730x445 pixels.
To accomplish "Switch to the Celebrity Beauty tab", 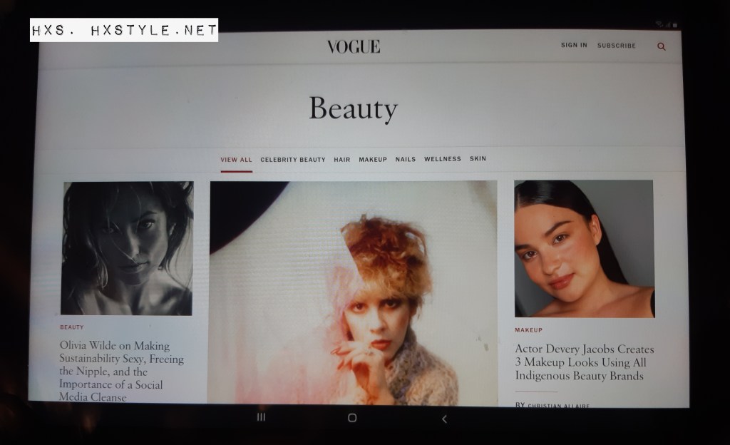I will click(292, 160).
